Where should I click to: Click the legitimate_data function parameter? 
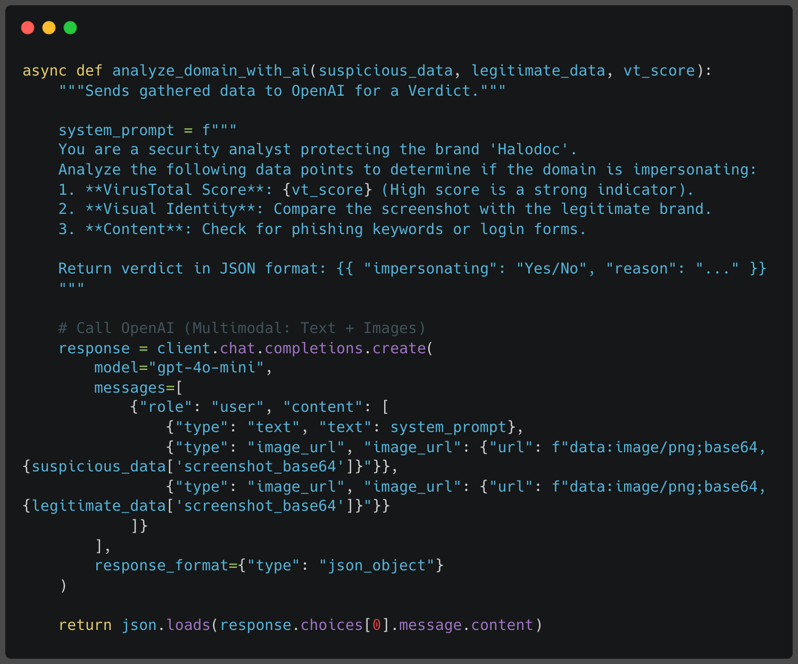click(538, 71)
